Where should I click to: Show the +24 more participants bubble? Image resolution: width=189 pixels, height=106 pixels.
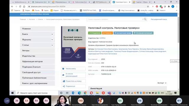click(x=7, y=101)
